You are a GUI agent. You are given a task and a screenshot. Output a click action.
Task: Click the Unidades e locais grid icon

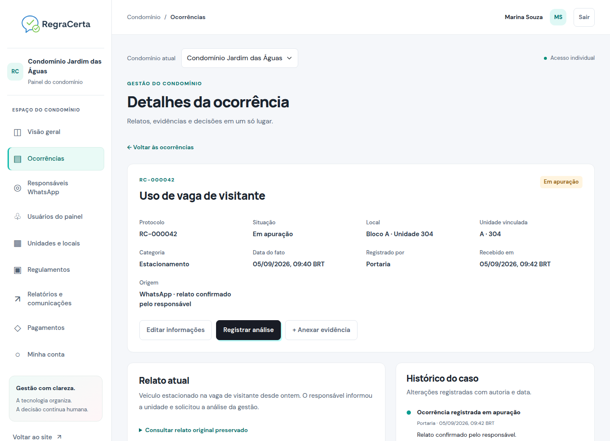(17, 243)
